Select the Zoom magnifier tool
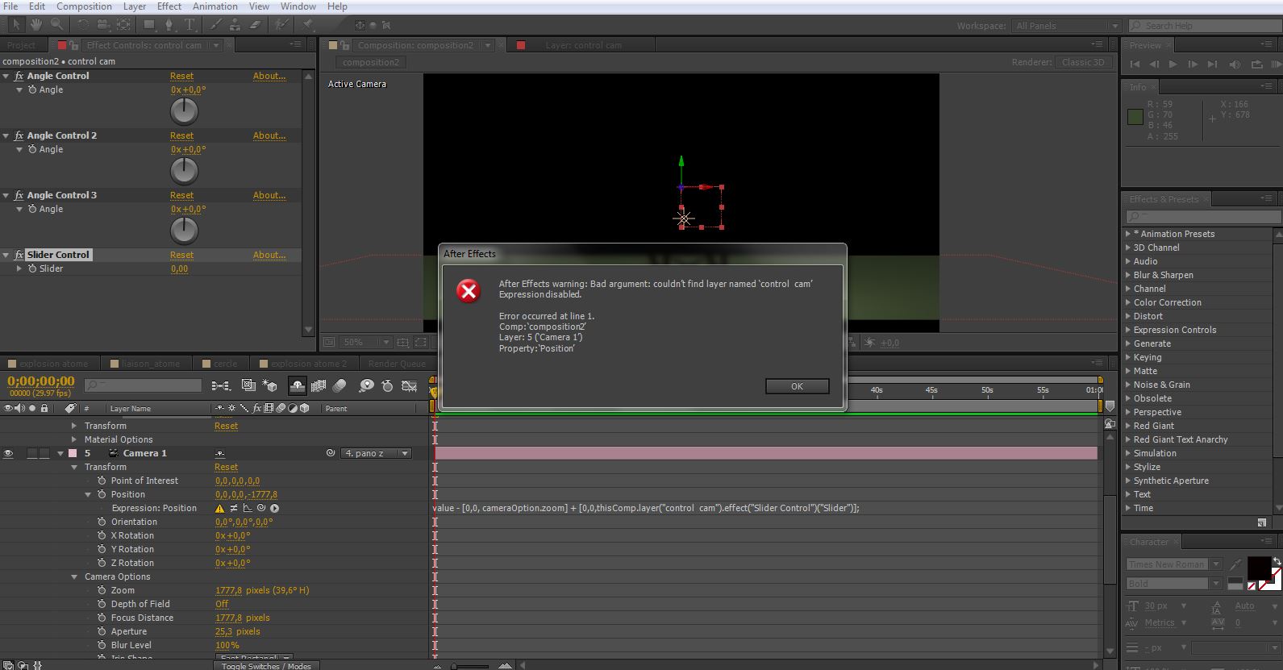The width and height of the screenshot is (1283, 670). (56, 25)
